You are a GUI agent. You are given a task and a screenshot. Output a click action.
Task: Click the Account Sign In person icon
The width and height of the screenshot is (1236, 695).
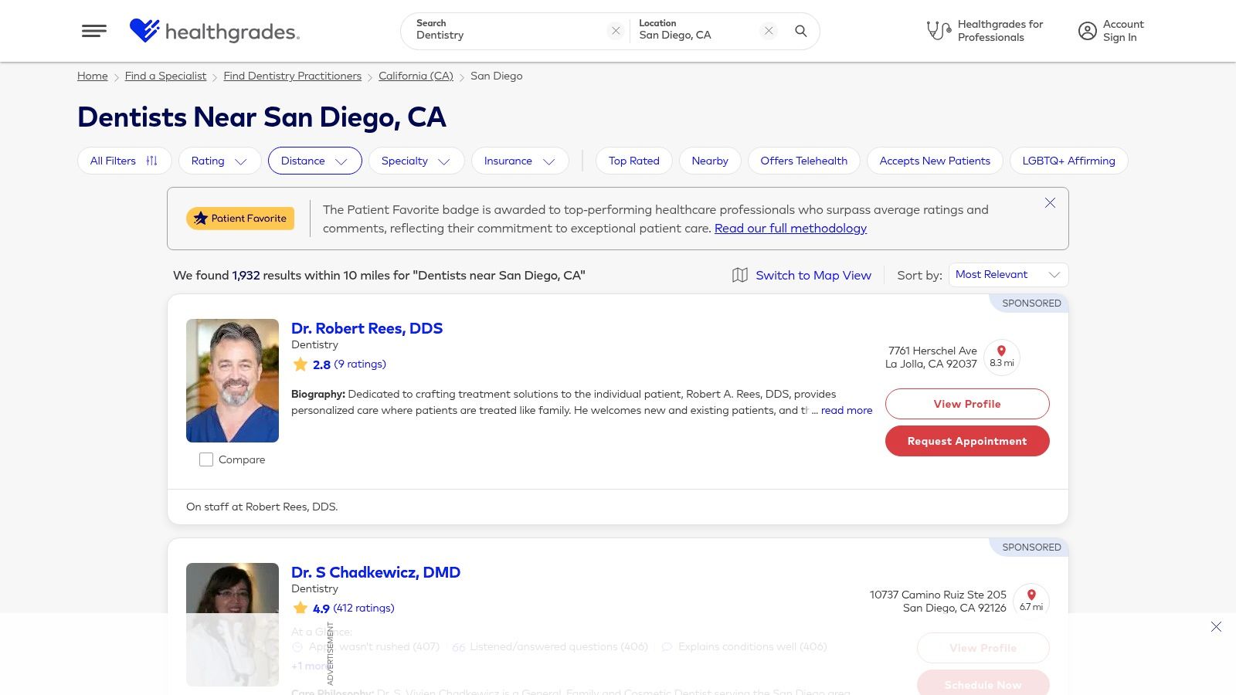click(x=1087, y=31)
